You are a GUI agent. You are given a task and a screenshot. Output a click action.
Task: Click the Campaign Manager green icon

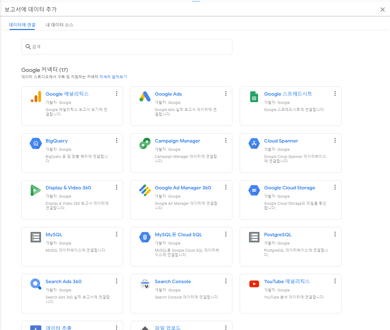click(x=145, y=143)
